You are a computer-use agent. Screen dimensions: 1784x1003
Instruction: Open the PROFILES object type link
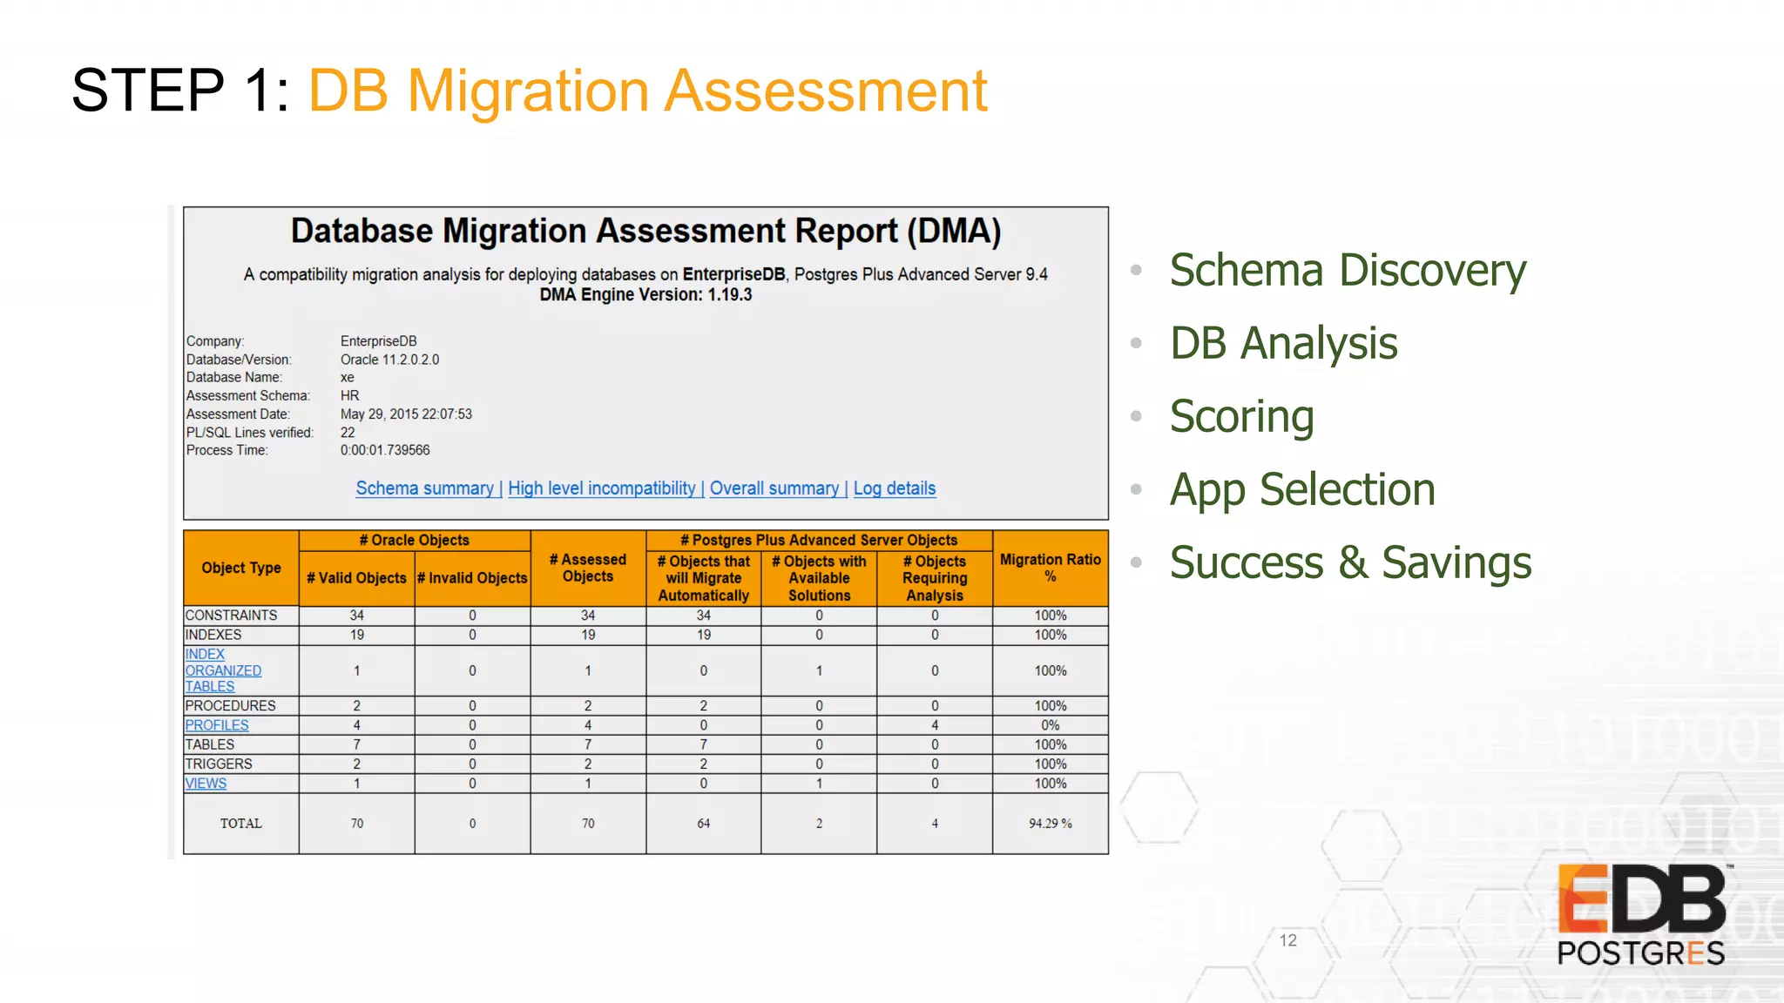point(217,725)
